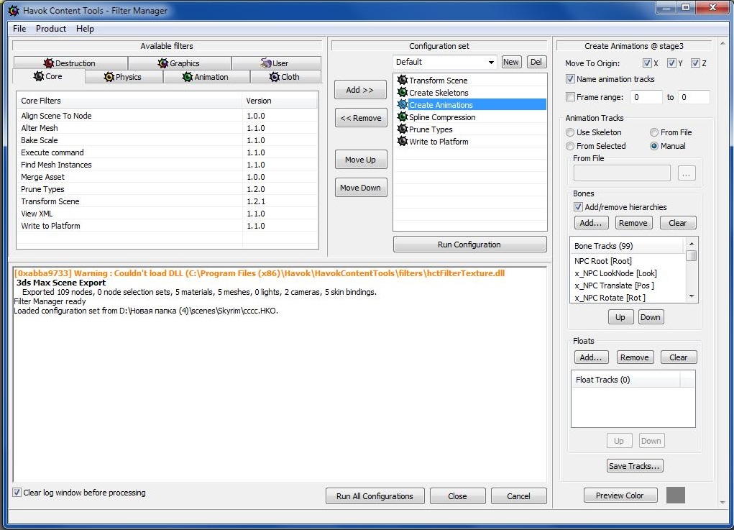The image size is (734, 530).
Task: Click the Frame range end input field
Action: coord(694,97)
